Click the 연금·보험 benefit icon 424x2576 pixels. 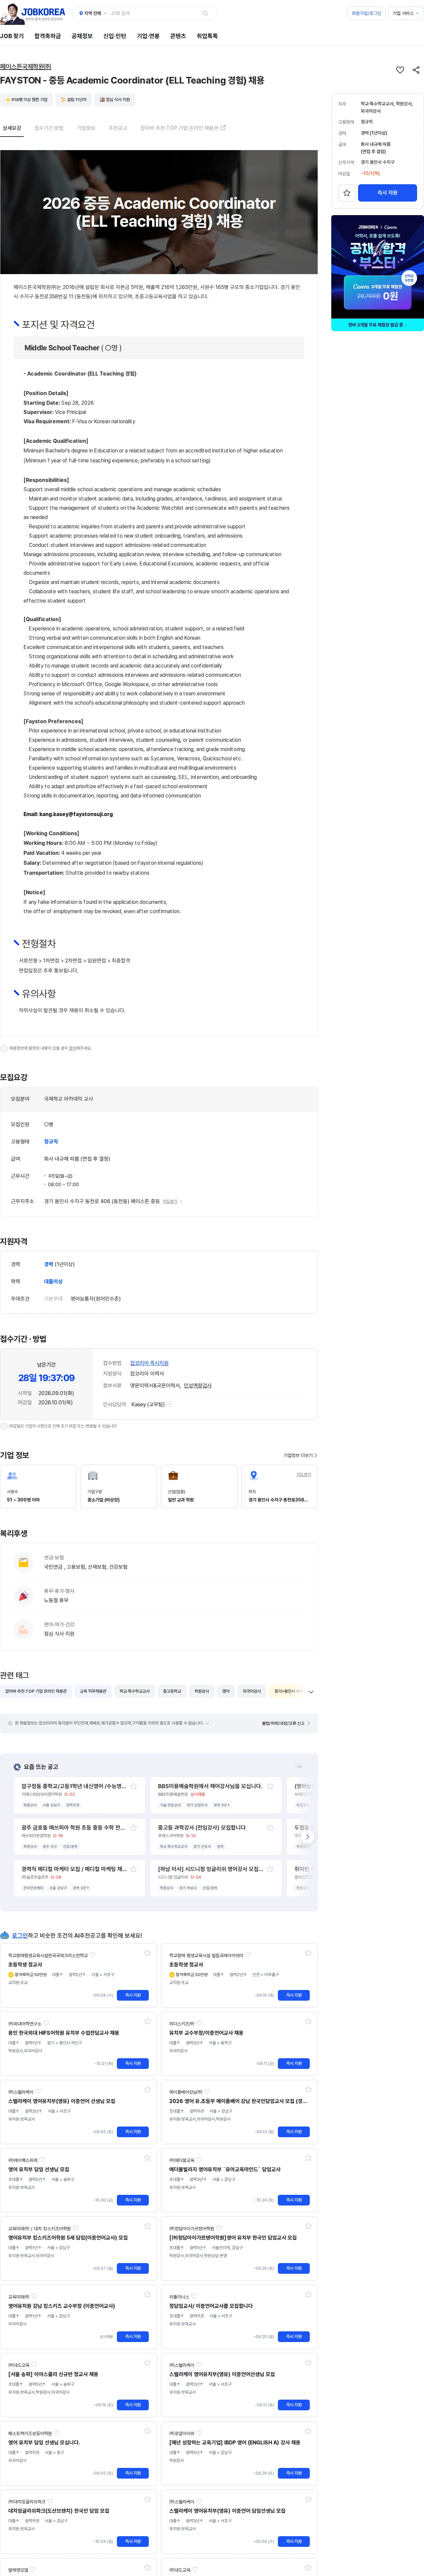click(x=23, y=1562)
